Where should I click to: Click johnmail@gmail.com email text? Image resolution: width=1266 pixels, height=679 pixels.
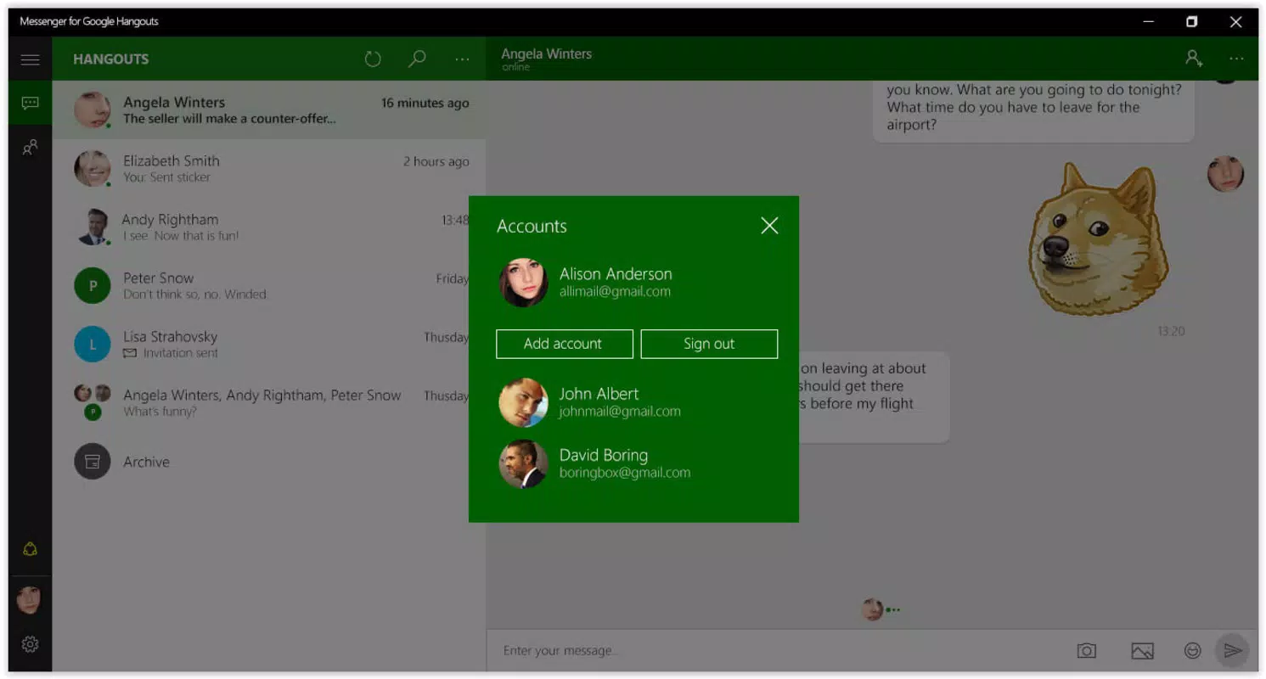click(x=620, y=412)
